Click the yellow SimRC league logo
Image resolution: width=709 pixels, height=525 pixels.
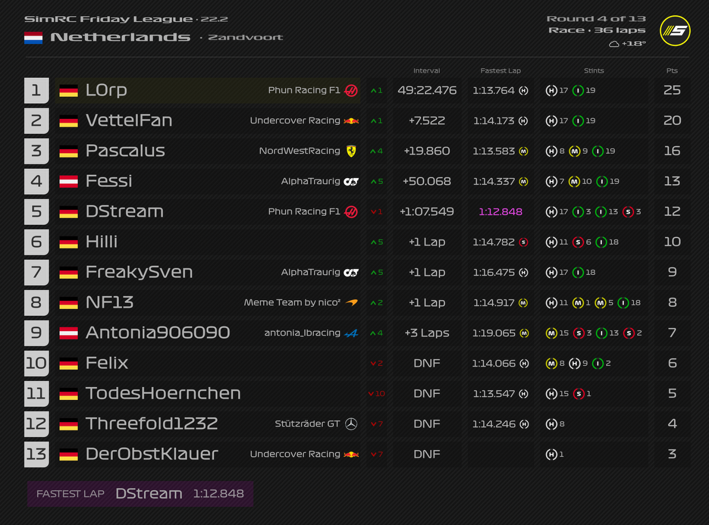(x=674, y=31)
